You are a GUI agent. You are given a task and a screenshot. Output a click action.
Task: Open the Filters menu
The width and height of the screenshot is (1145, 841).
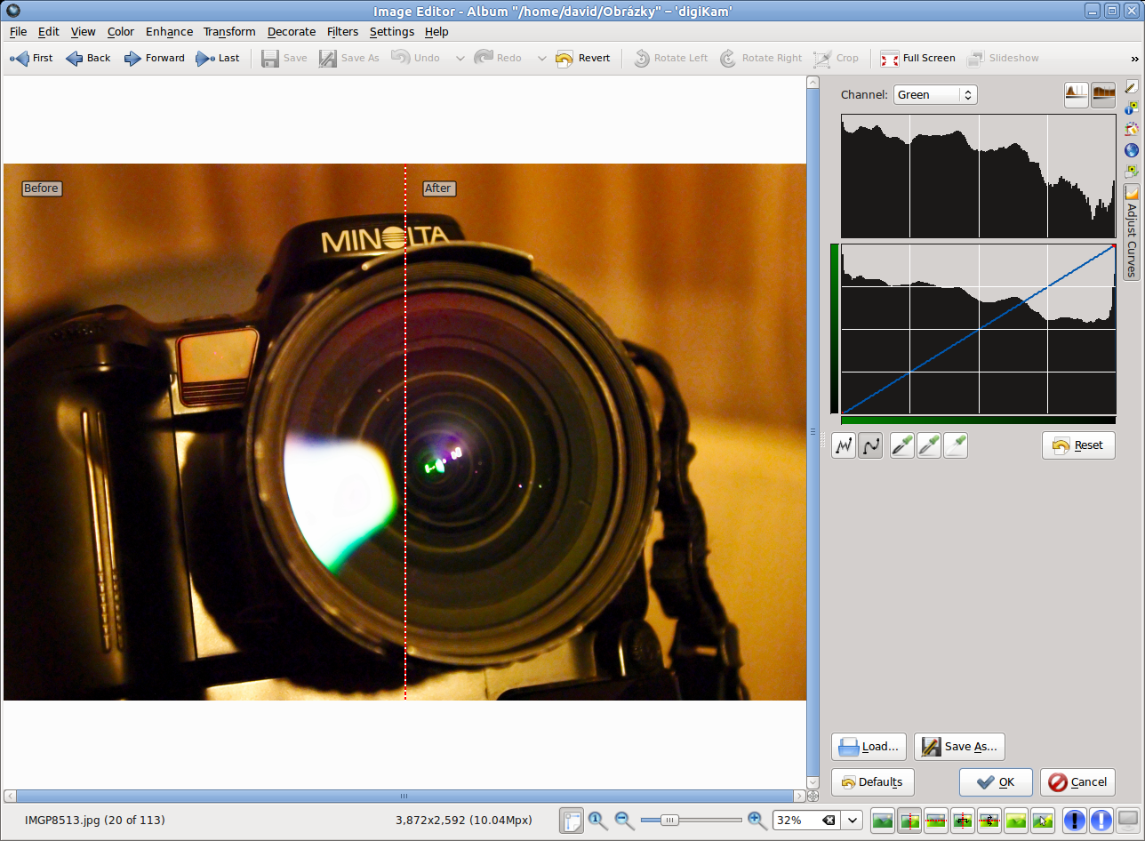click(342, 31)
